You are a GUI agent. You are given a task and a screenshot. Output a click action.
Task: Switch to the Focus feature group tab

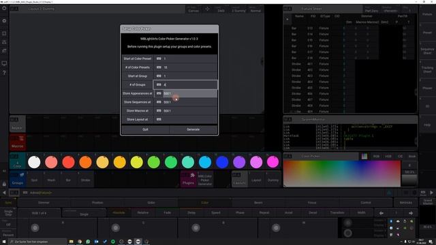[x=312, y=203]
